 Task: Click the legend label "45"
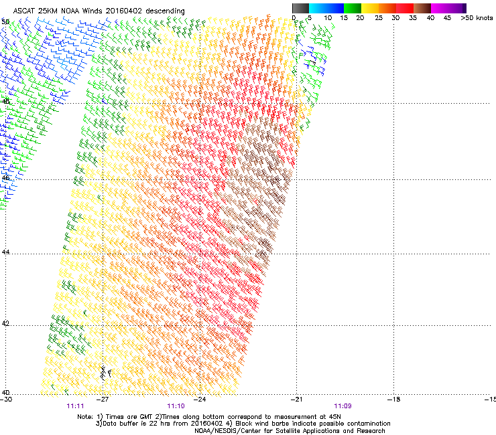pyautogui.click(x=447, y=18)
